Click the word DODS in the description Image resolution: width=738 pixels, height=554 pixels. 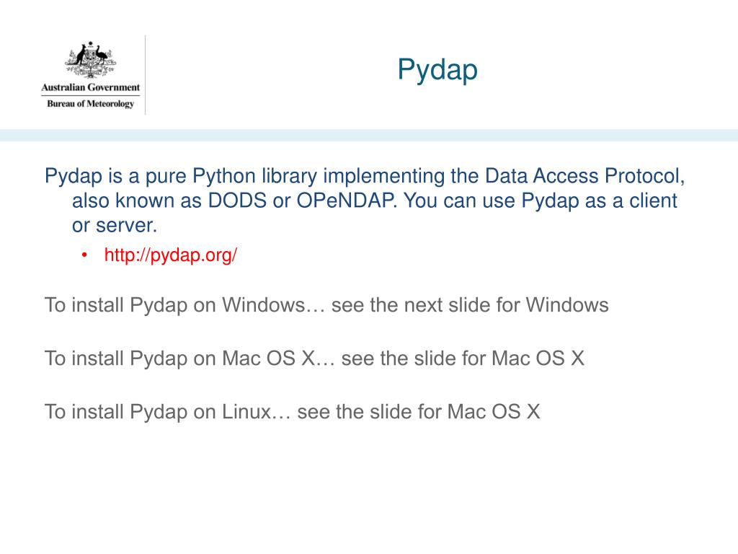[237, 201]
